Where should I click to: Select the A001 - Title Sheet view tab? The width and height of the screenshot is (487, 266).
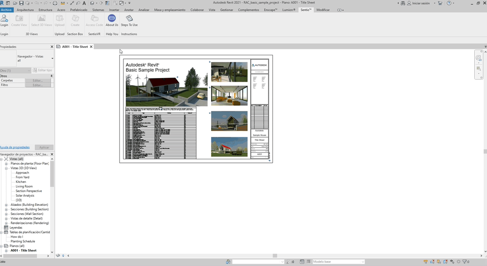(x=75, y=47)
